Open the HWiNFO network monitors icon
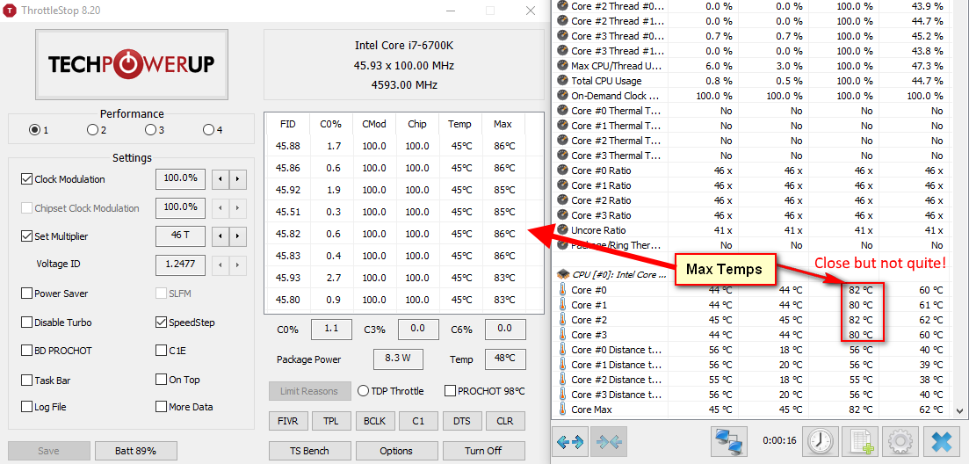Image resolution: width=969 pixels, height=464 pixels. pyautogui.click(x=731, y=441)
